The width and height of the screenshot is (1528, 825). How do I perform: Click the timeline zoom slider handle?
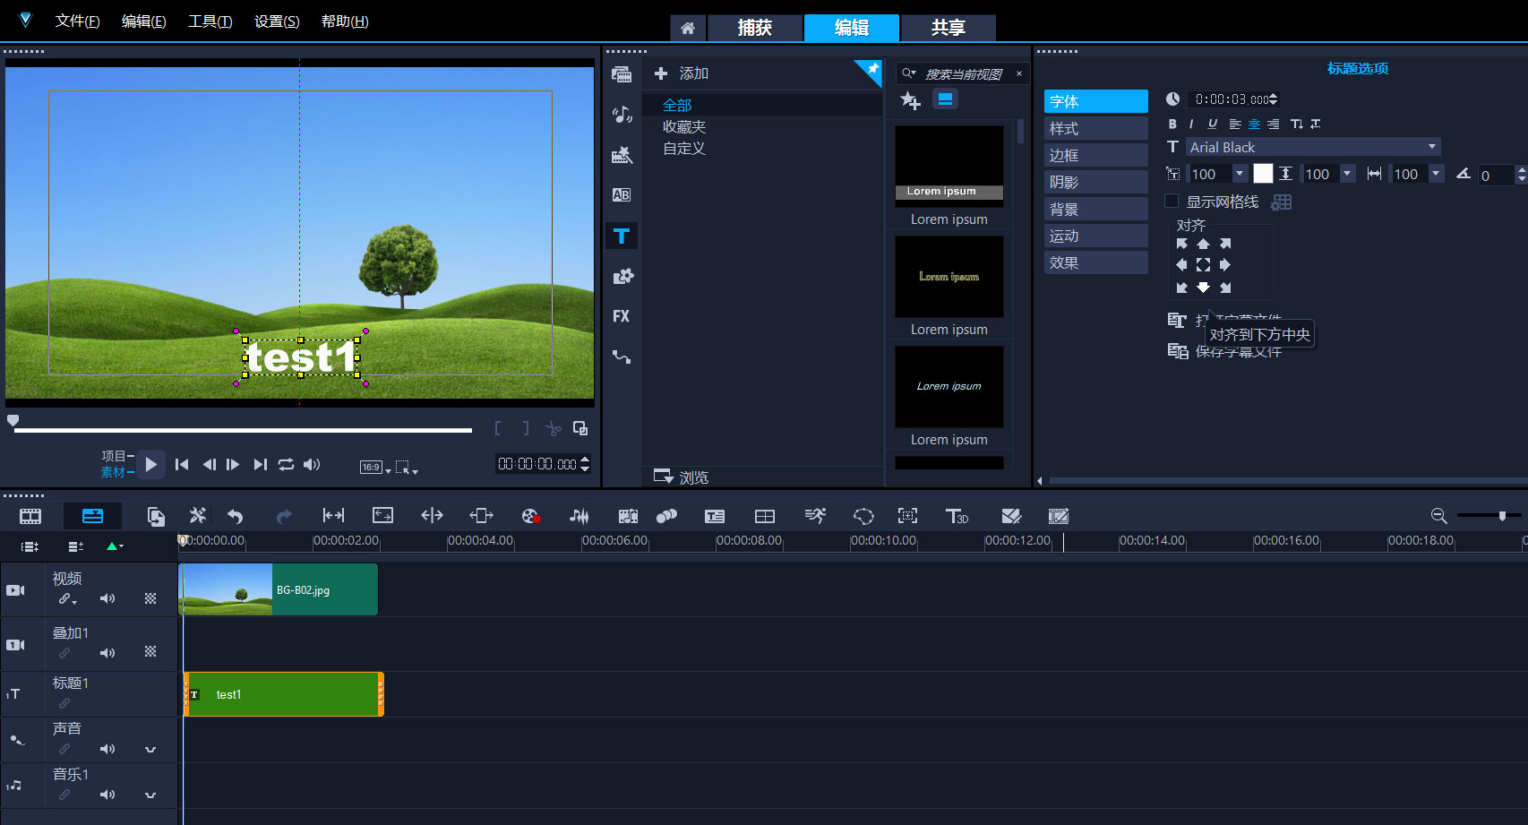click(1502, 515)
